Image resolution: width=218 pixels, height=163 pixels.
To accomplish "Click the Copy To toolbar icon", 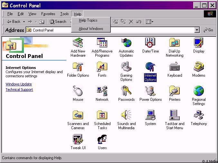I will (x=123, y=22).
